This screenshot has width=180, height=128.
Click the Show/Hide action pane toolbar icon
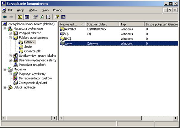[63, 17]
